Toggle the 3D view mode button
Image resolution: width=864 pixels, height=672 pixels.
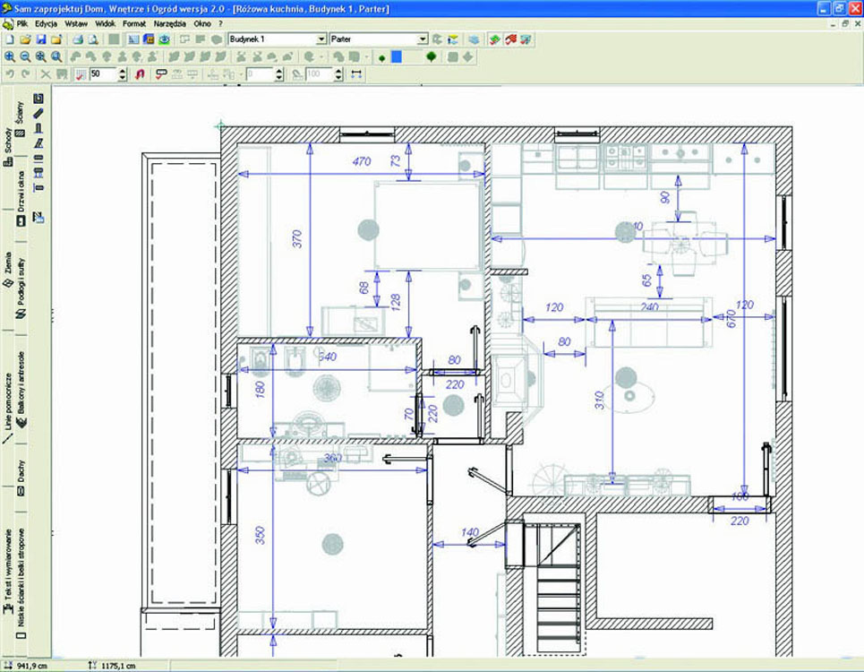pyautogui.click(x=149, y=40)
